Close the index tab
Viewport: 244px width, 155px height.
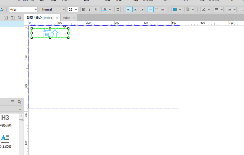pos(74,18)
